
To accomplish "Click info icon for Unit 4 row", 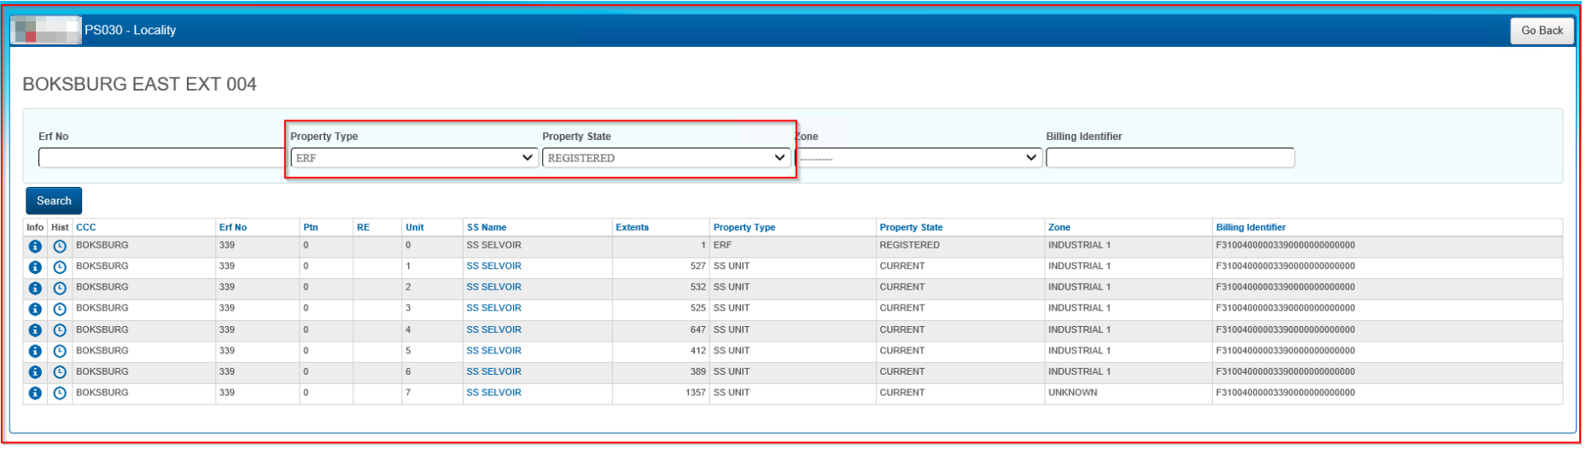I will pos(35,330).
